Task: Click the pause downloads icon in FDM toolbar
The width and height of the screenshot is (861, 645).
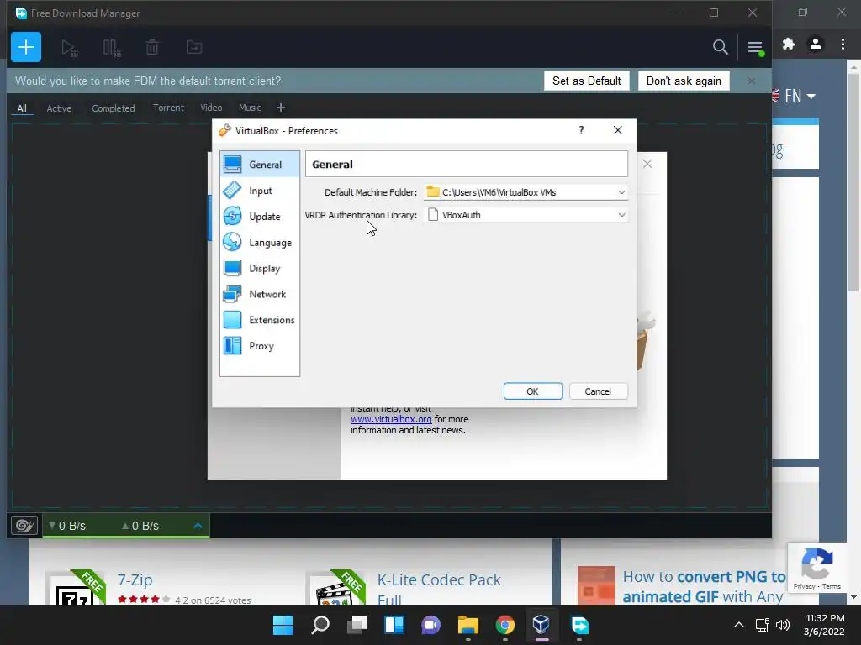Action: coord(112,48)
